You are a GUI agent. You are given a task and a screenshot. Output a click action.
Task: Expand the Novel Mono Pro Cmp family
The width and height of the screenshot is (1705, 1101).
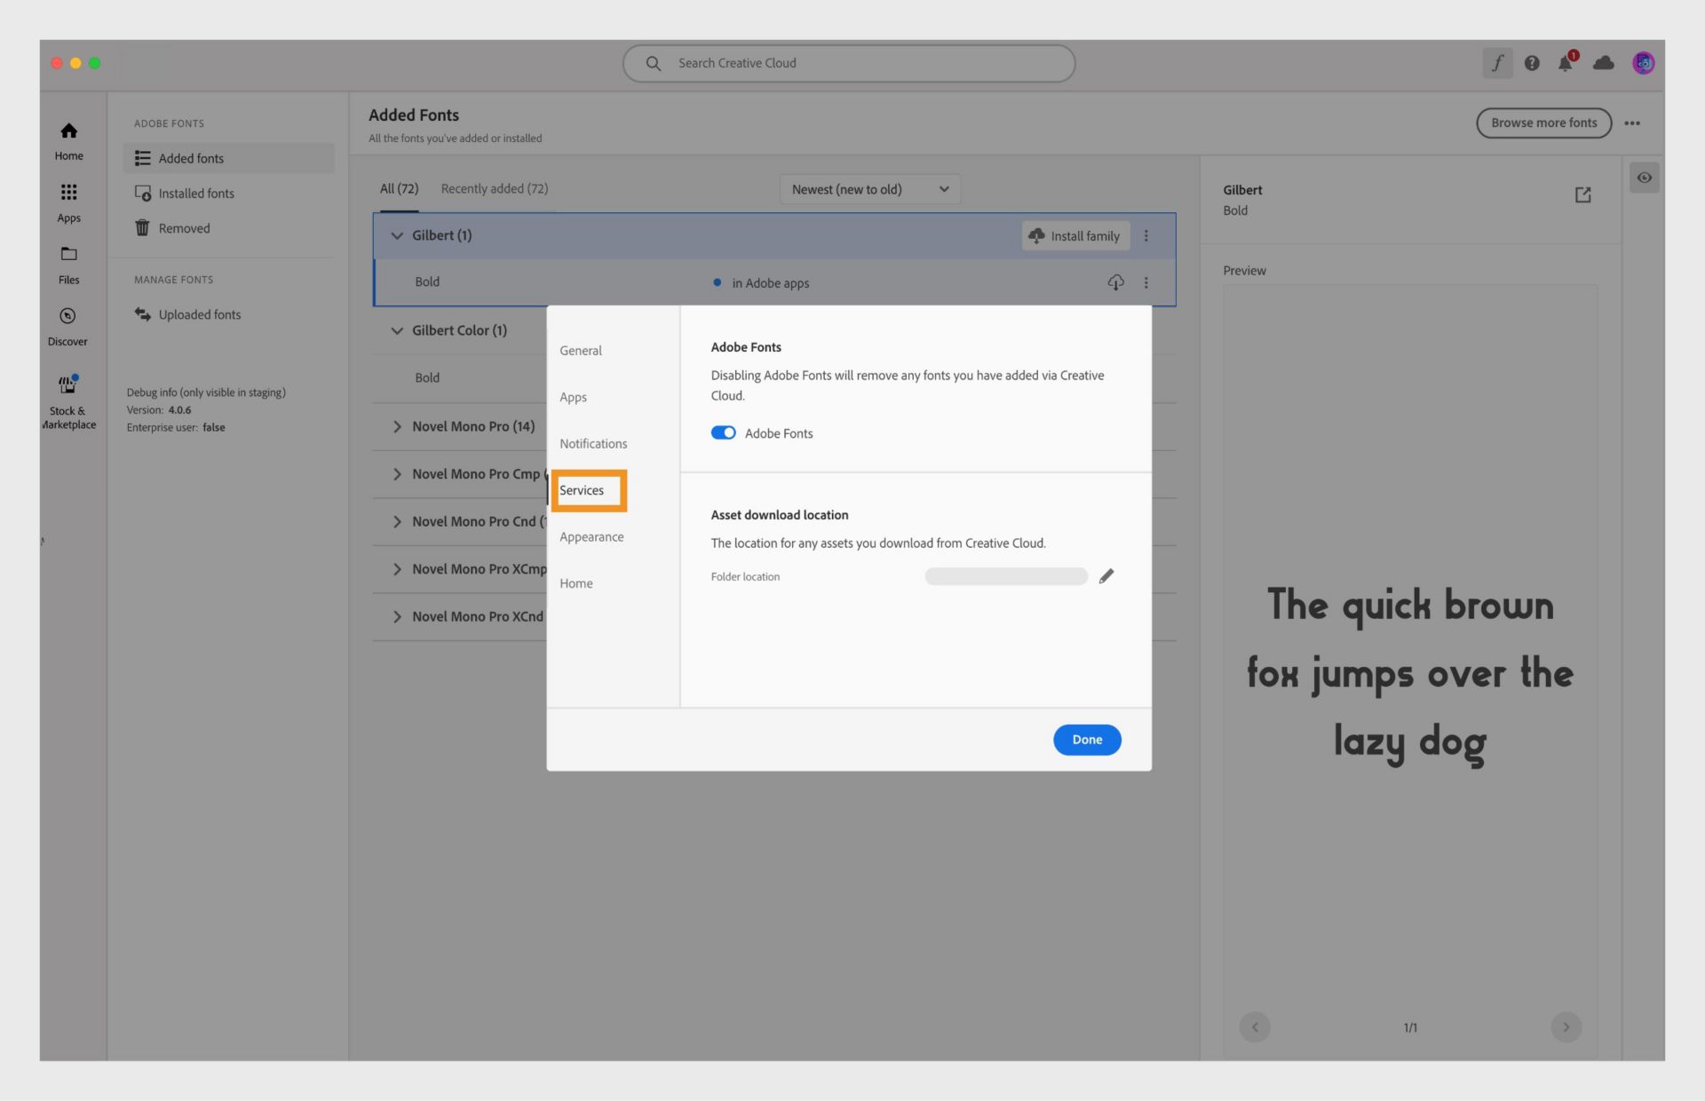point(396,472)
